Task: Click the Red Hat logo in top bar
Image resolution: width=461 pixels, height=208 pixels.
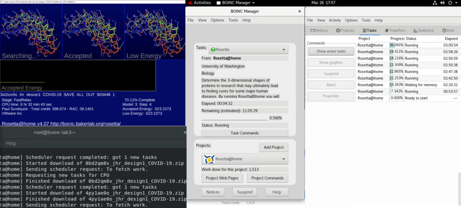Action: coord(190,3)
